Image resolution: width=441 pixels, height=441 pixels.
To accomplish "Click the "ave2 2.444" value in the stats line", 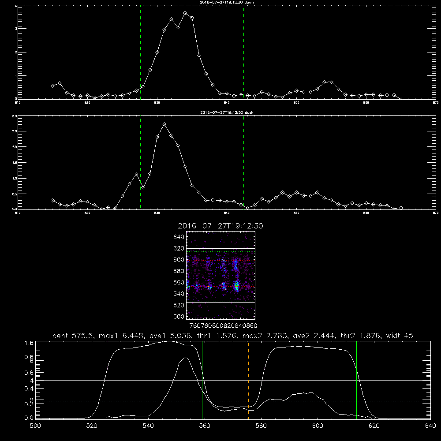I will [314, 336].
